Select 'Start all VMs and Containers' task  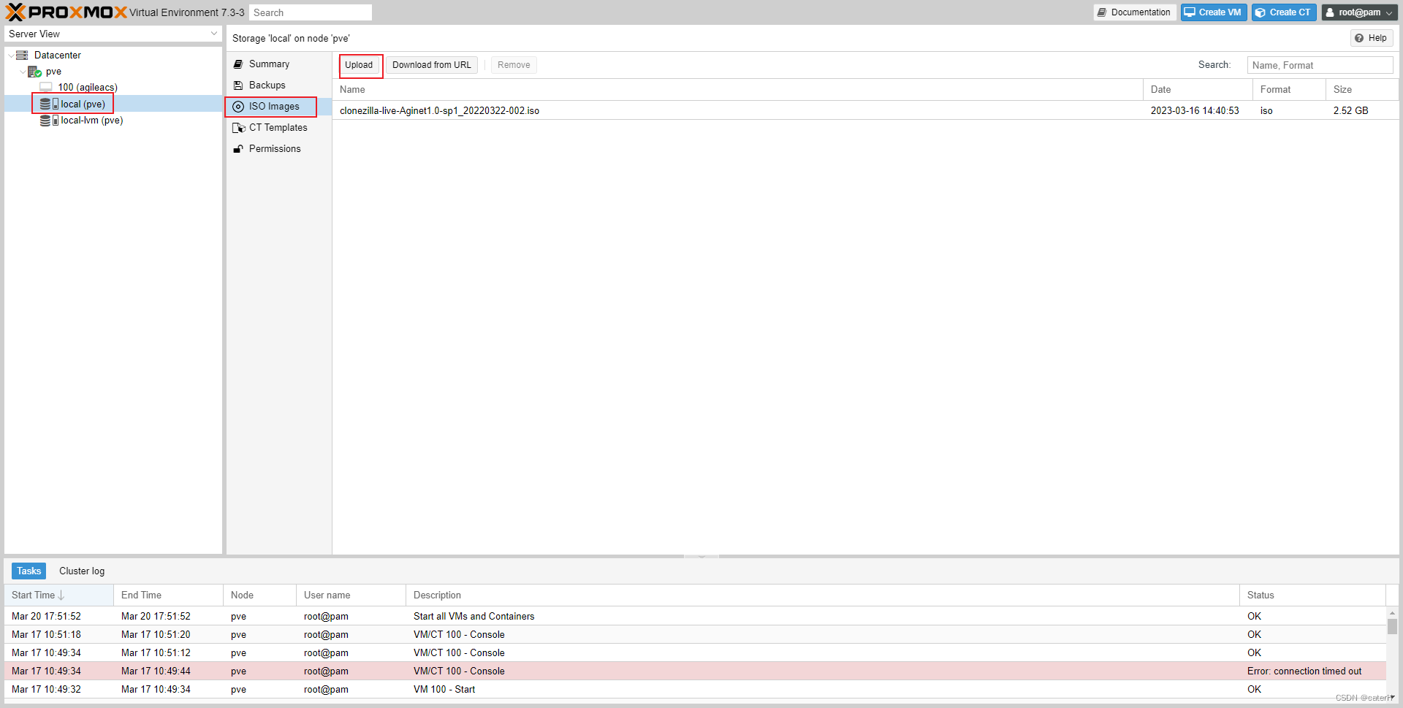pos(695,617)
